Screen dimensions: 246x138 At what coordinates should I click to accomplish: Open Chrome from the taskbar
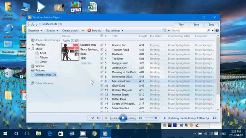(x=94, y=133)
